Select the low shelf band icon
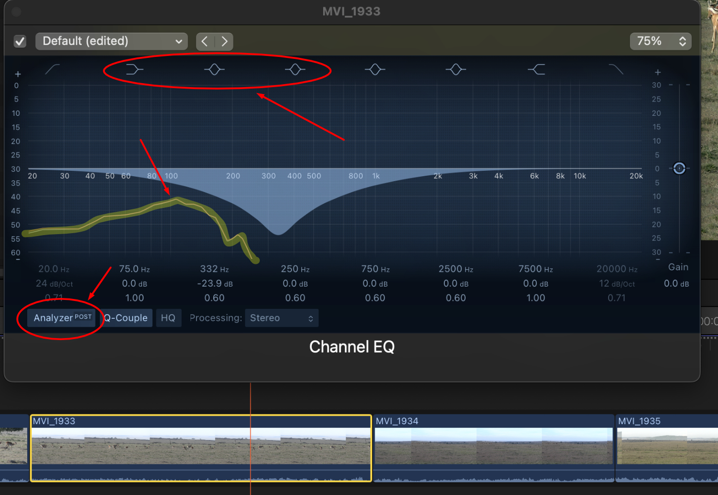The width and height of the screenshot is (718, 495). click(134, 69)
